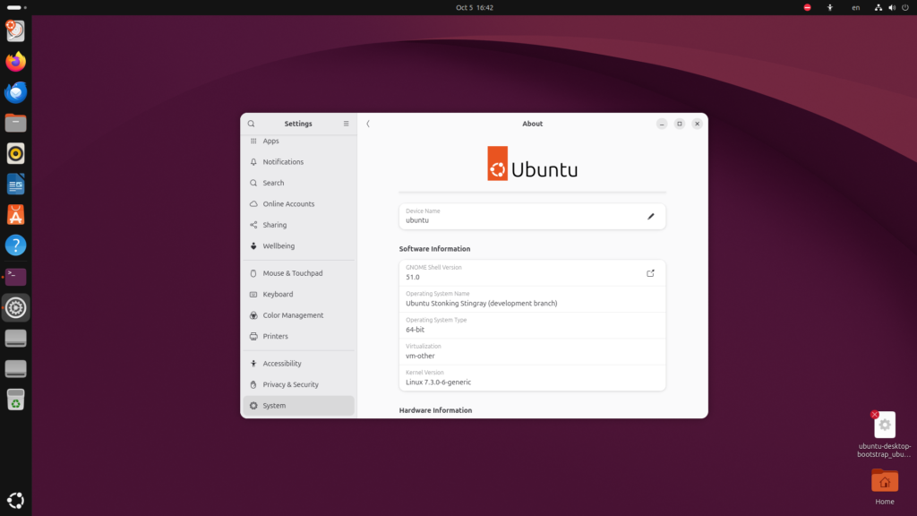
Task: Click the GNOME Shell Version row
Action: tap(532, 273)
